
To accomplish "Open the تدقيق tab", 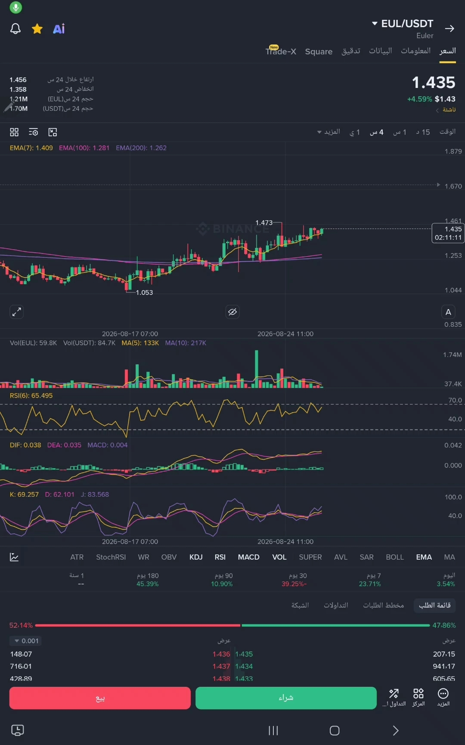I will pos(351,51).
